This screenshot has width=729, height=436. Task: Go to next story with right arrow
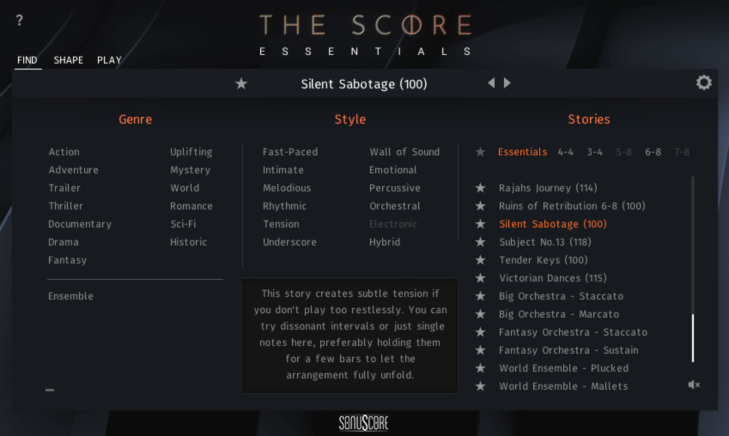coord(507,83)
